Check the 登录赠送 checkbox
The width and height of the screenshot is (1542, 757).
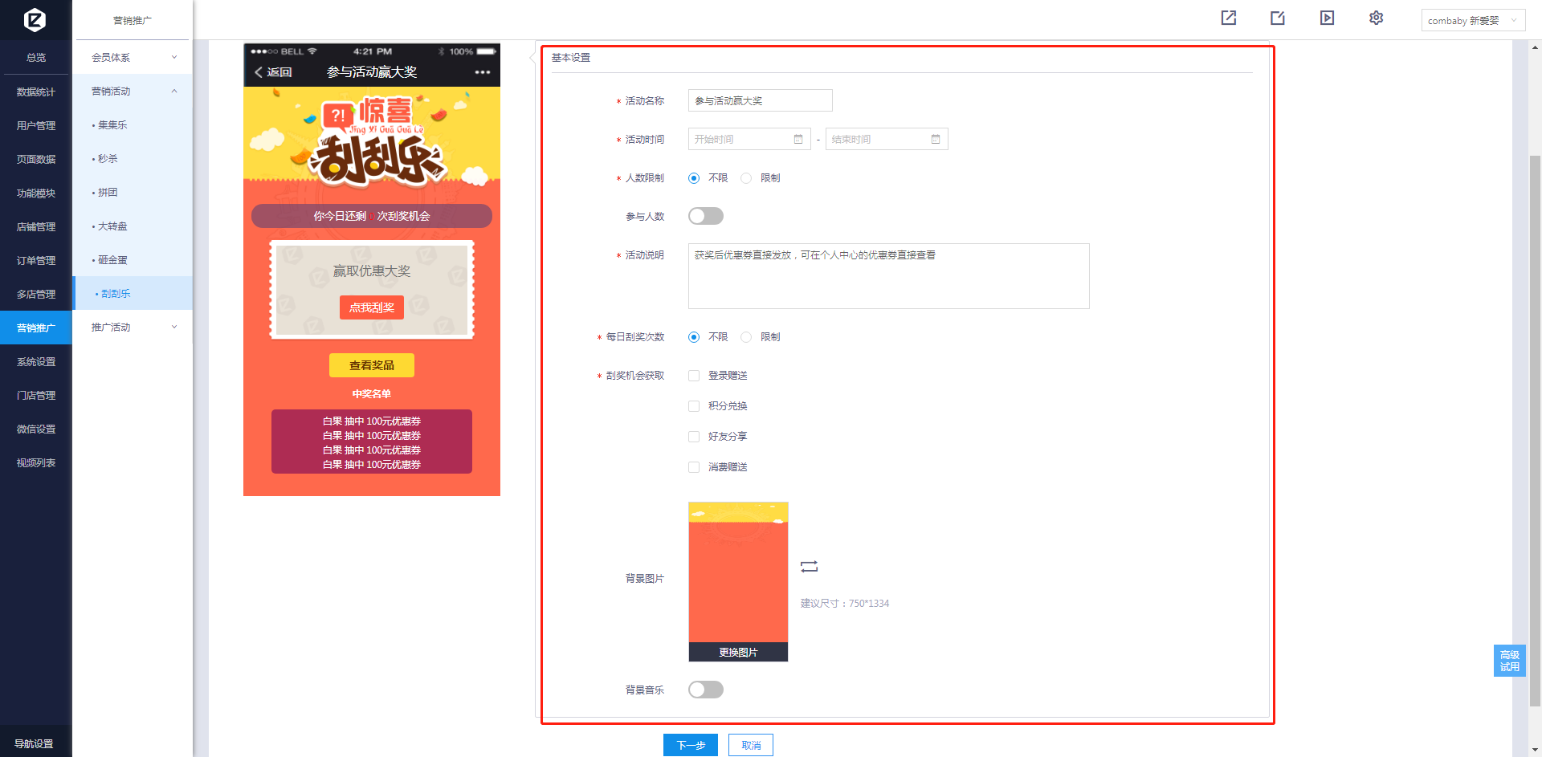point(694,376)
